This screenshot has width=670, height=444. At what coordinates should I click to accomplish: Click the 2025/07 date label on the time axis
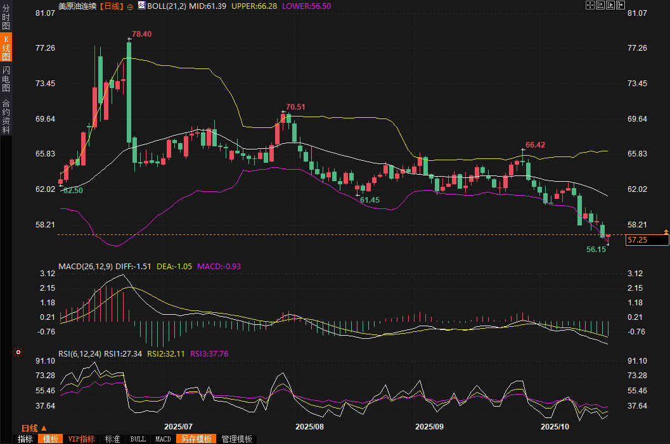[x=178, y=427]
